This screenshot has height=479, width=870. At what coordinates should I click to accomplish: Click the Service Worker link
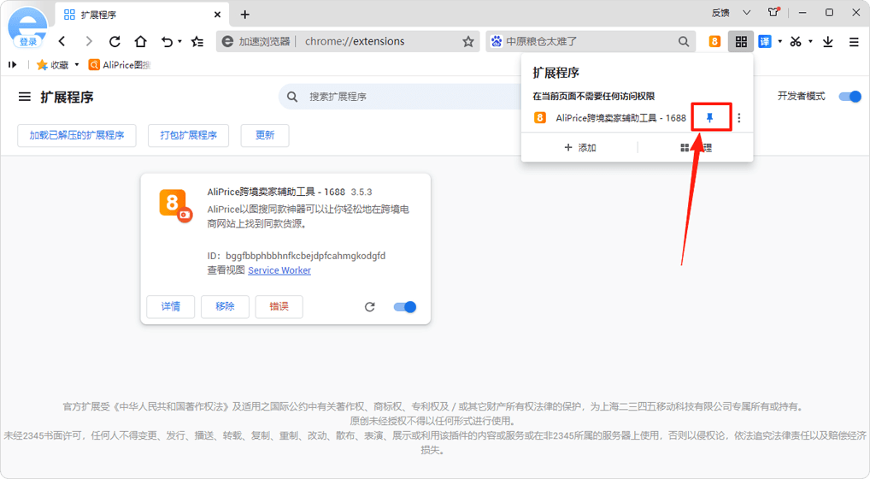(x=279, y=270)
